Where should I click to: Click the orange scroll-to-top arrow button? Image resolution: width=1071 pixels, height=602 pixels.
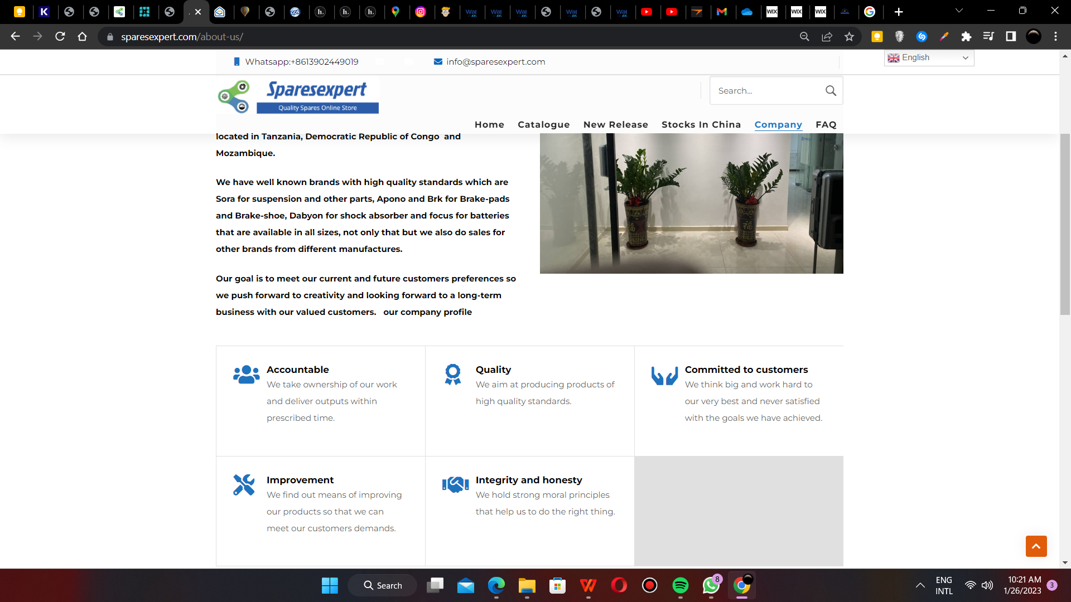[1036, 546]
